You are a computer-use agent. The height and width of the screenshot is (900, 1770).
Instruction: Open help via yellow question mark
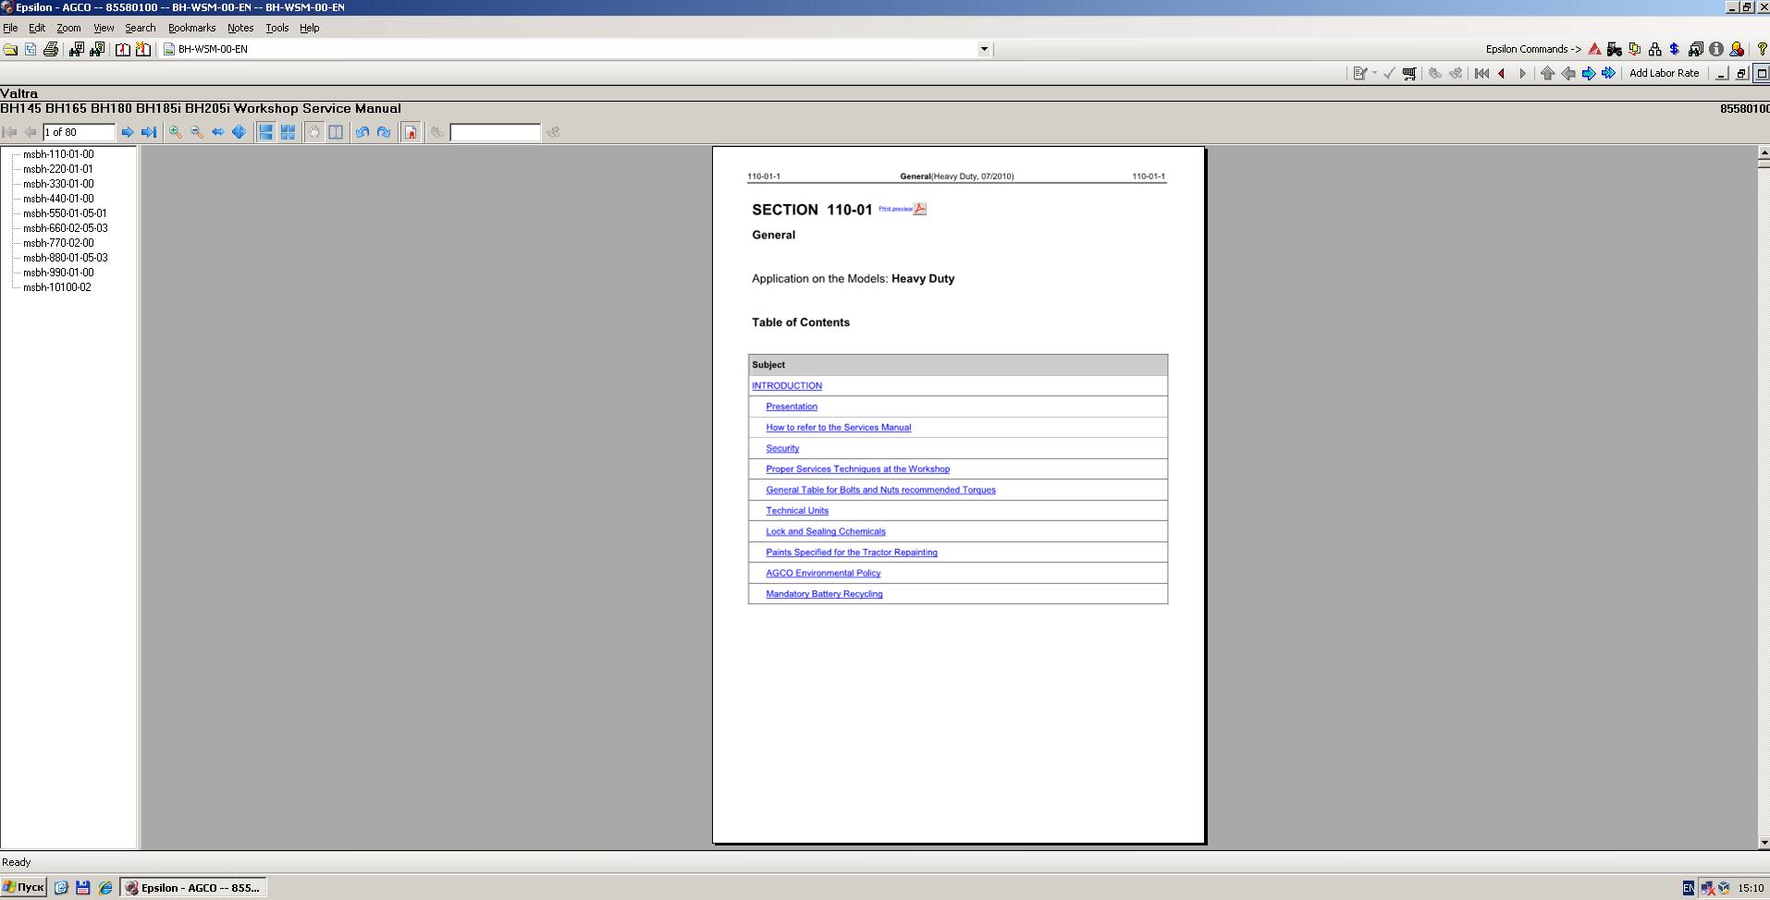point(1762,49)
